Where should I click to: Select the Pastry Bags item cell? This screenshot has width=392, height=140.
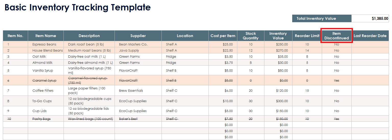tap(41, 119)
